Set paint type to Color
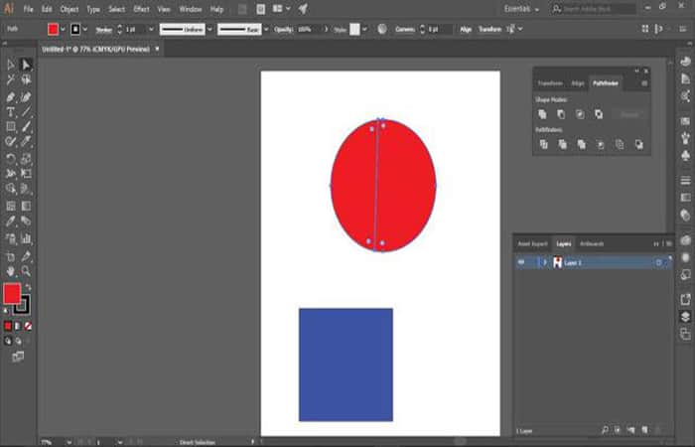 click(x=8, y=327)
